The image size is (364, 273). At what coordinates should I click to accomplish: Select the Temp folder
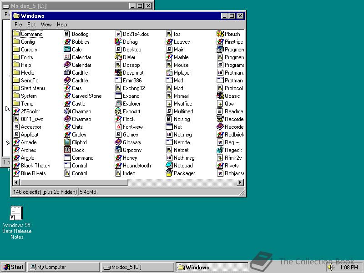coord(16,104)
